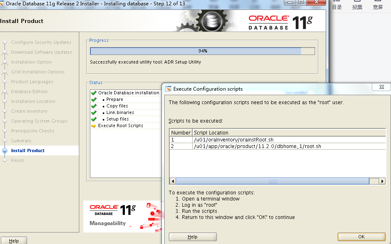The width and height of the screenshot is (391, 244).
Task: Click the Oracle Database installation status row
Action: click(126, 93)
